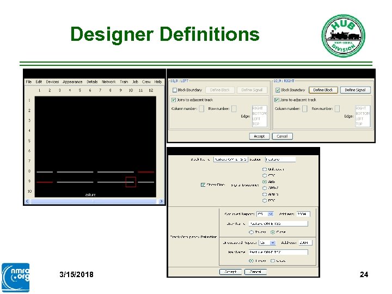This screenshot has height=294, width=392.
Task: Click the Column number field in RIGHT panel
Action: 304,108
